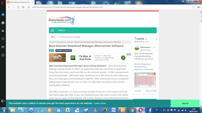Open the AdChoices info icon
Image resolution: width=202 pixels, height=113 pixels.
pos(128,54)
